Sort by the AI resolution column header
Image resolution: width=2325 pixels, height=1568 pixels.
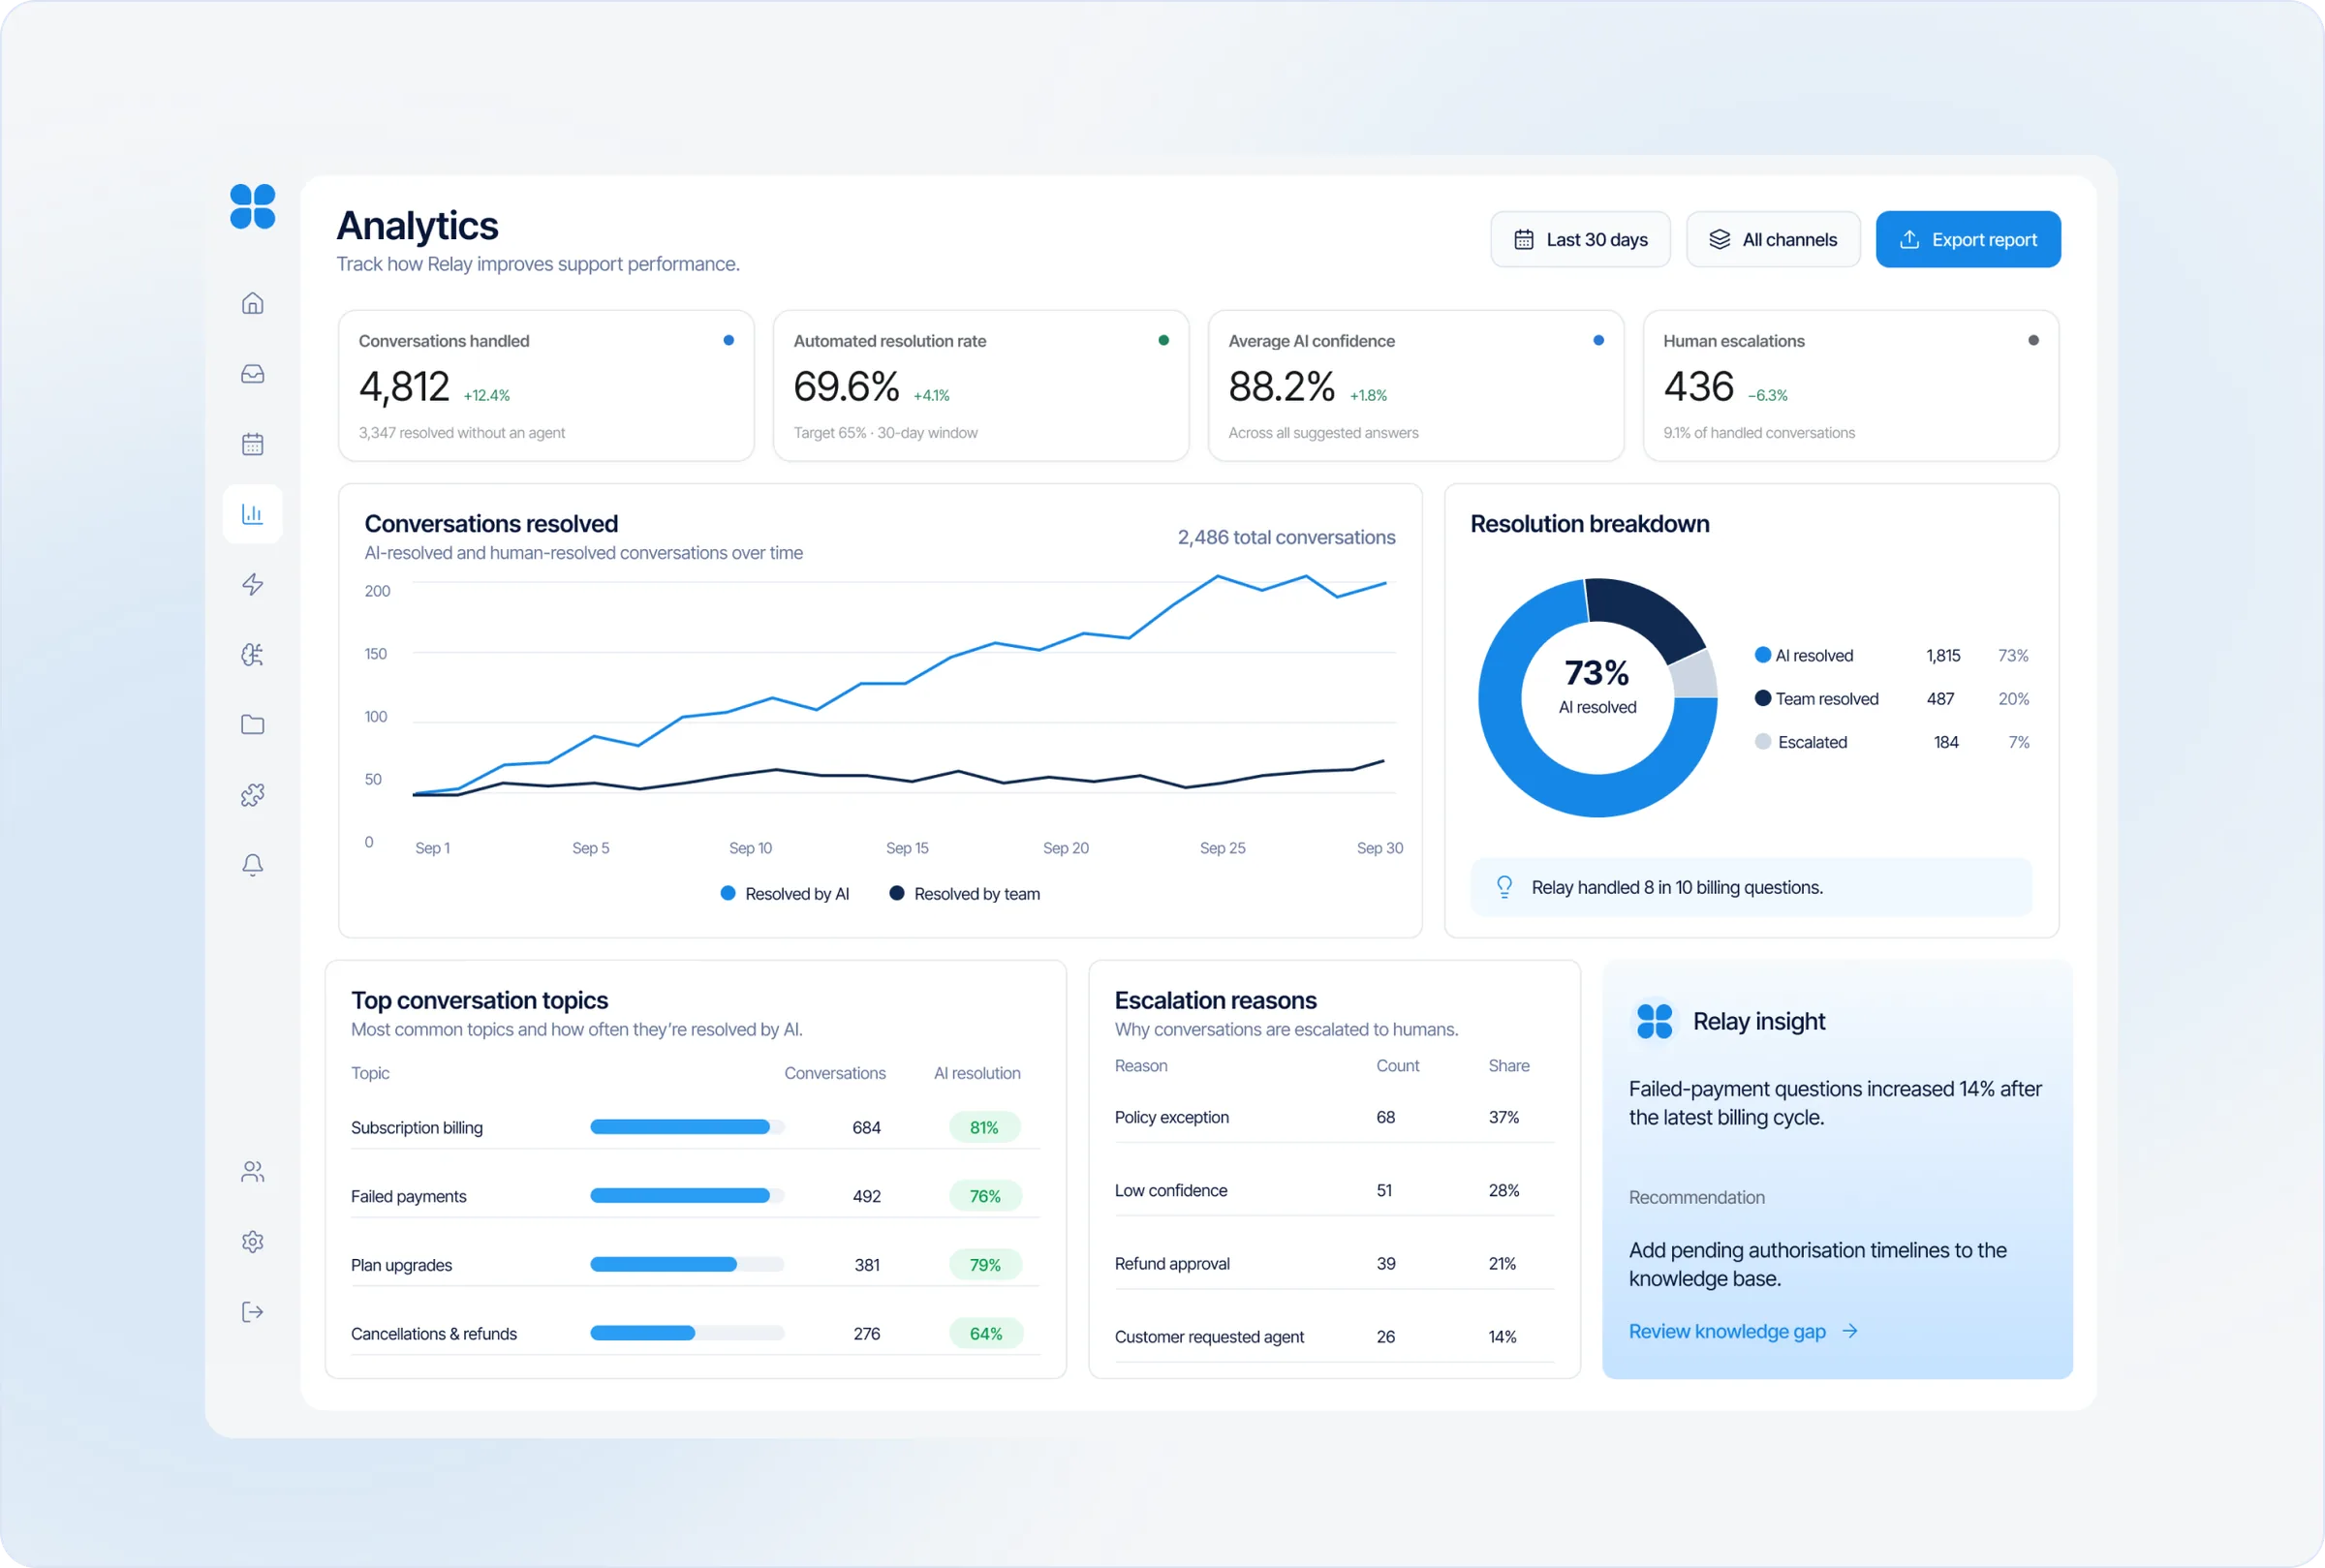pos(977,1073)
